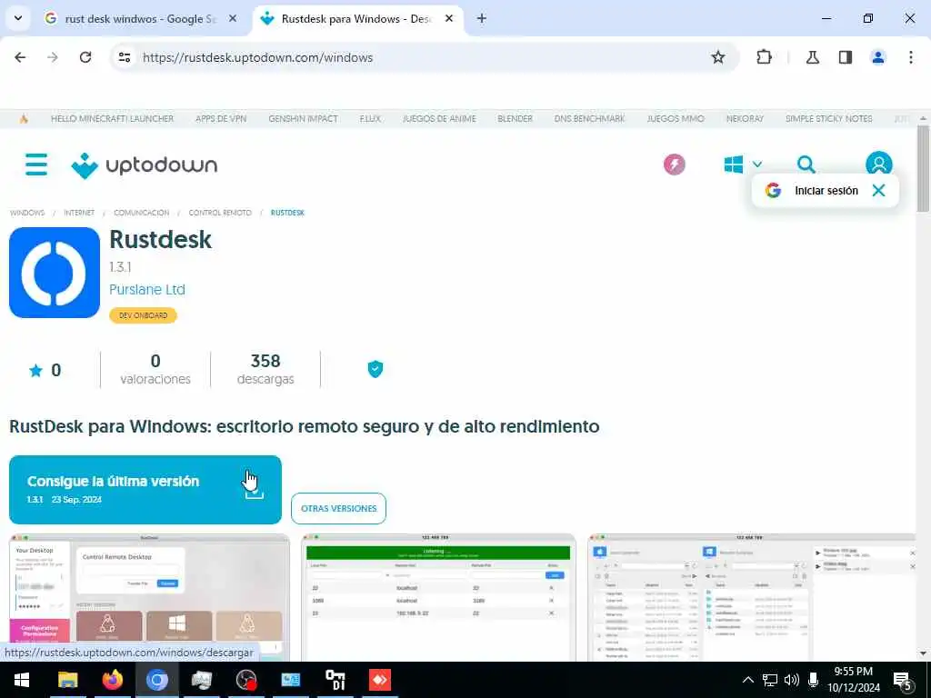
Task: Click the OTRAS VERSIONES button
Action: 338,509
